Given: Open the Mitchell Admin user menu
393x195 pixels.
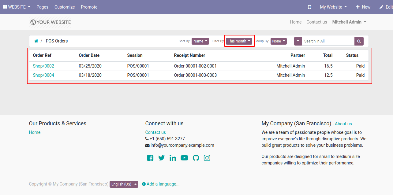Looking at the screenshot, I should pos(349,22).
